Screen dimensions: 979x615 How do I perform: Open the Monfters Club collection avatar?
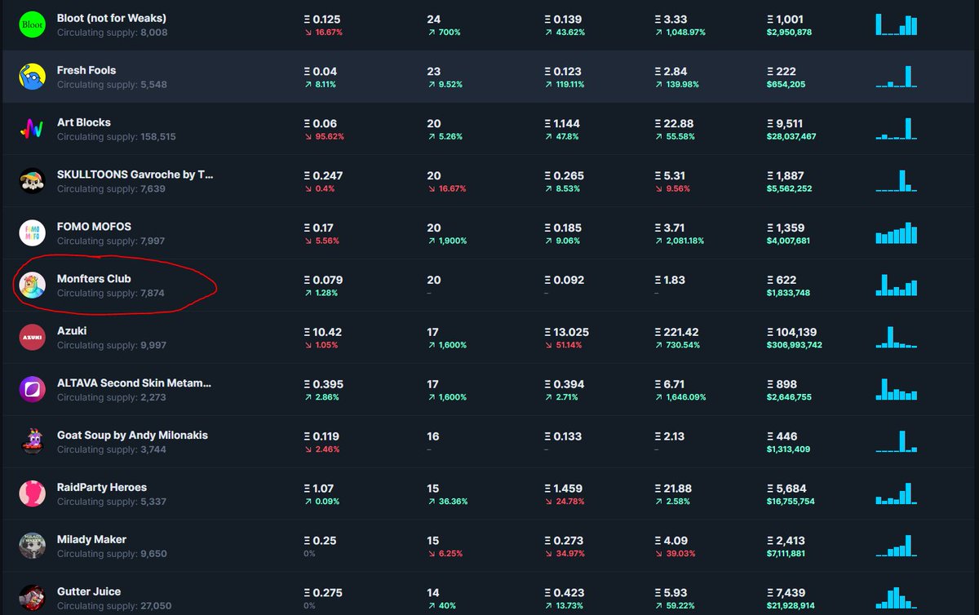tap(32, 285)
